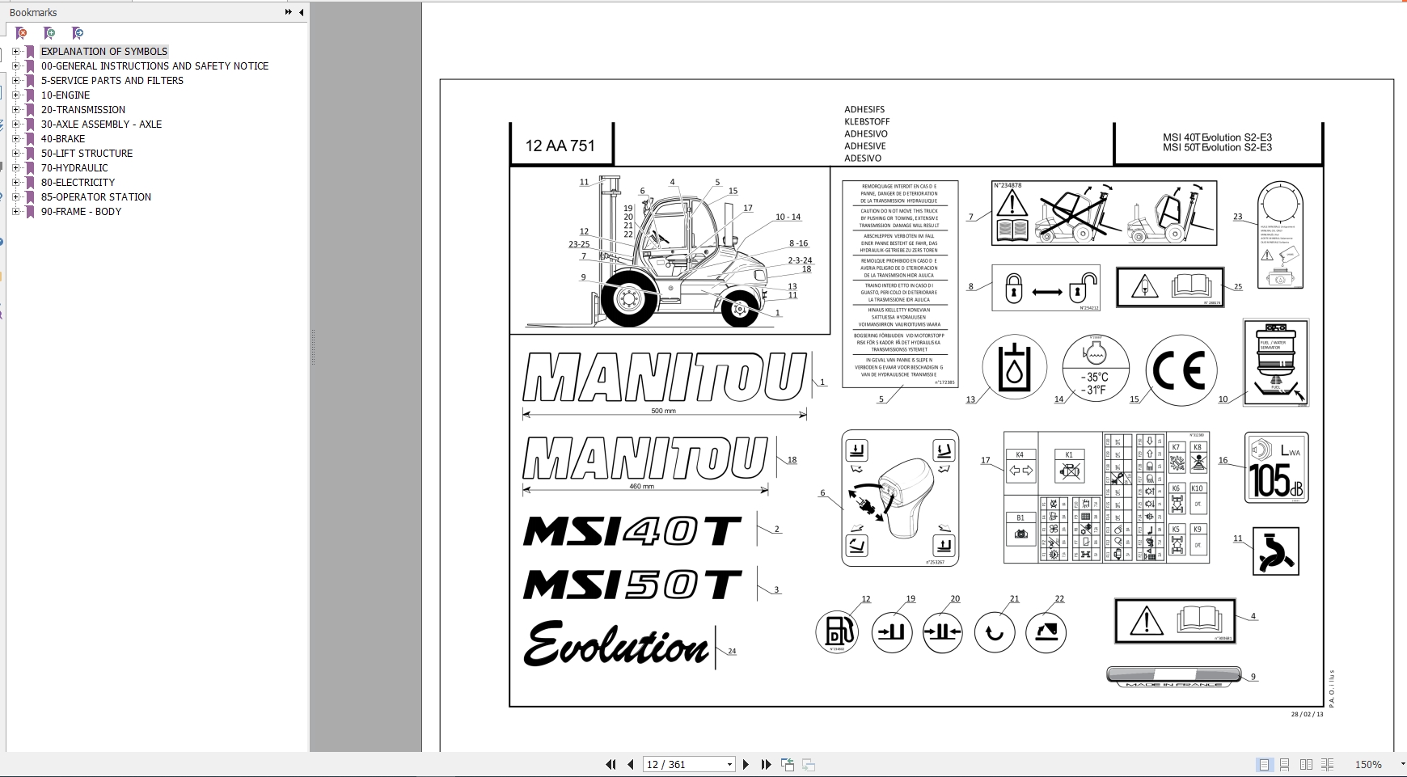Click the padlock lock/unlock decal numbered 8

pyautogui.click(x=1046, y=288)
